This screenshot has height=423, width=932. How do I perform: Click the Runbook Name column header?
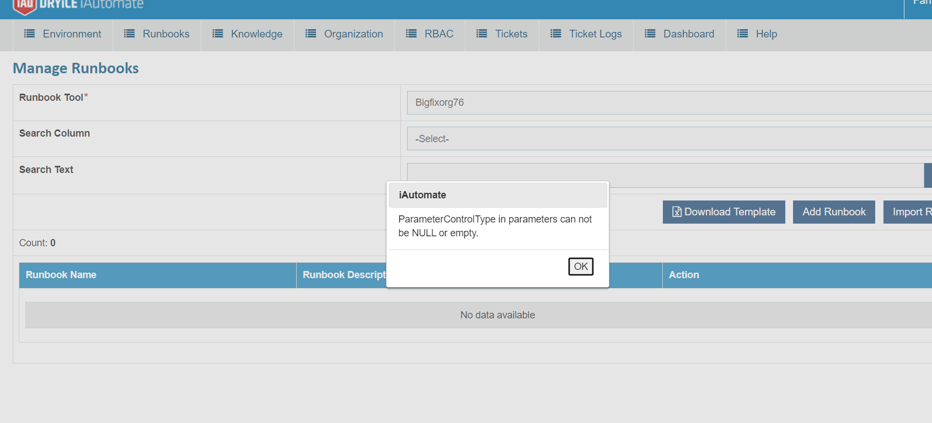click(x=158, y=275)
